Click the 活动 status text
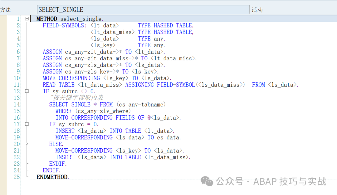The height and width of the screenshot is (195, 337). click(257, 10)
